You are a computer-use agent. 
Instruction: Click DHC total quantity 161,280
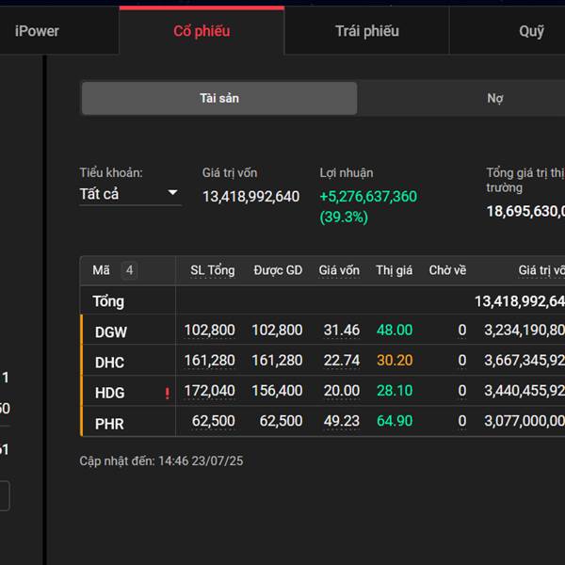tap(209, 361)
